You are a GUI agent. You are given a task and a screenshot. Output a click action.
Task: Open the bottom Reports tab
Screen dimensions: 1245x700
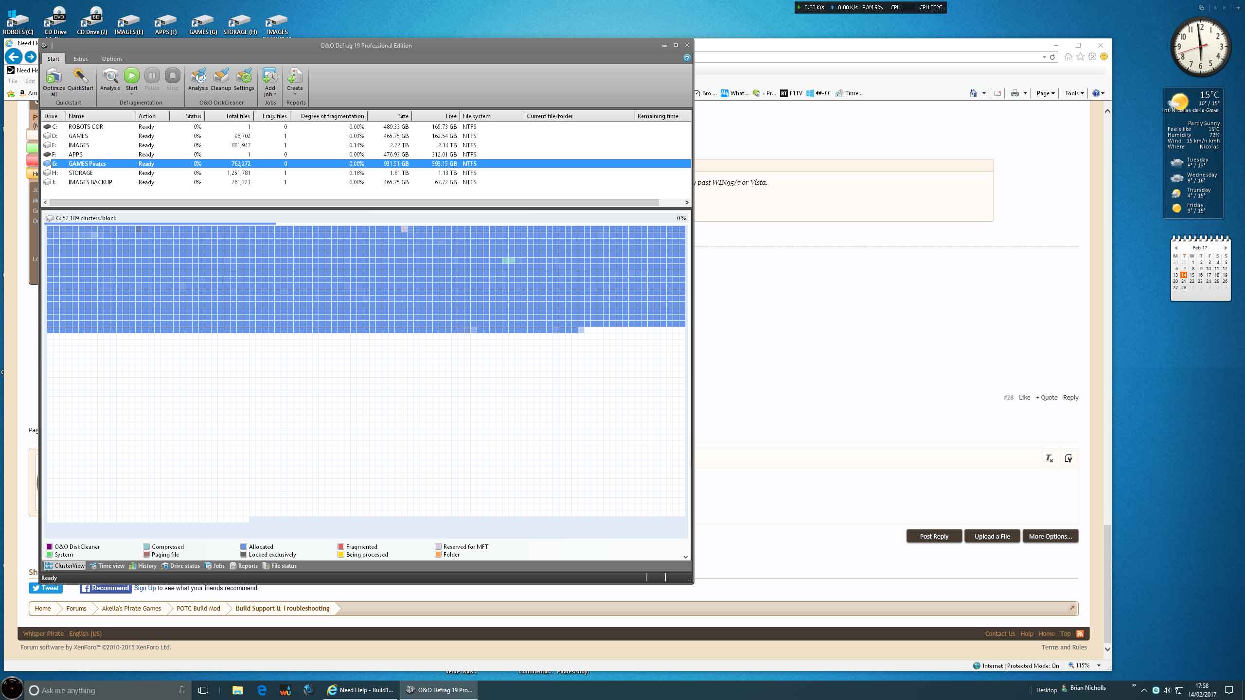[x=244, y=566]
